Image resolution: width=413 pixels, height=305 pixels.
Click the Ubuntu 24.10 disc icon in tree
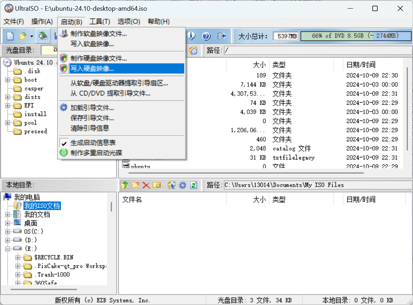click(8, 63)
